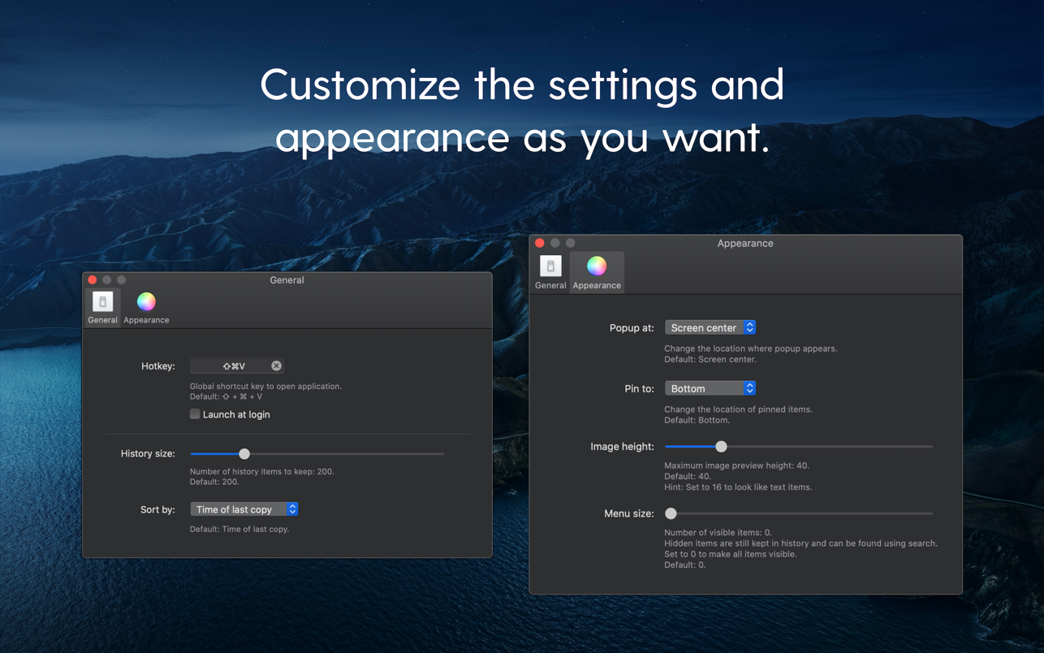The width and height of the screenshot is (1044, 653).
Task: Click the Image height slider handle
Action: pos(721,447)
